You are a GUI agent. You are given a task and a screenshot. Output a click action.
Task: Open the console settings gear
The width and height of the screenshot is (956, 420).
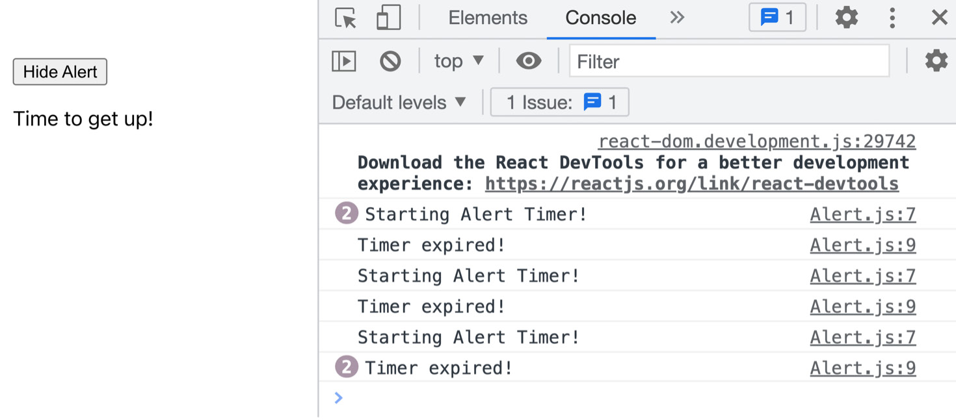(x=935, y=61)
